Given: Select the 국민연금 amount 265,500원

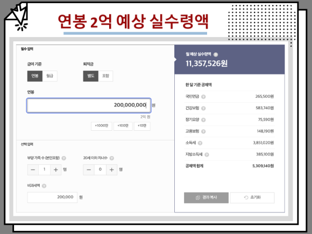Looking at the screenshot, I should point(265,96).
